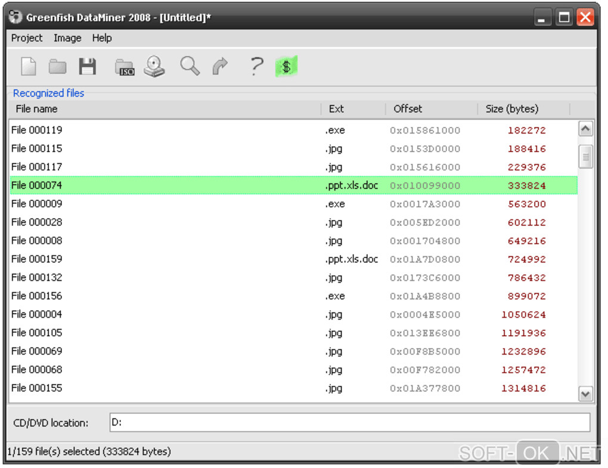Sort by Offset column header
Screen dimensions: 608x468
[432, 109]
